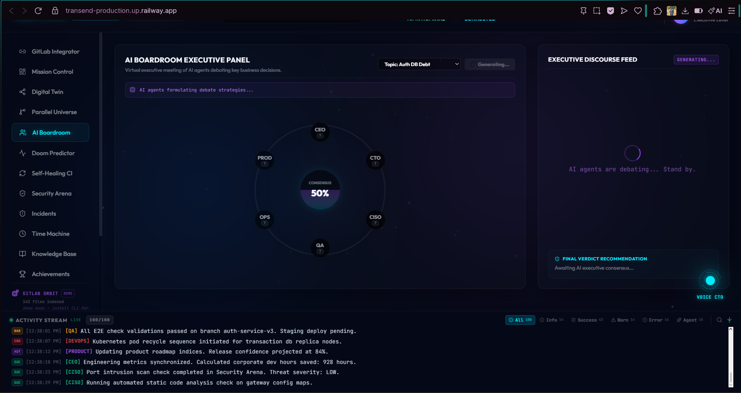Click the activity stream vertical scrollbar

731,357
